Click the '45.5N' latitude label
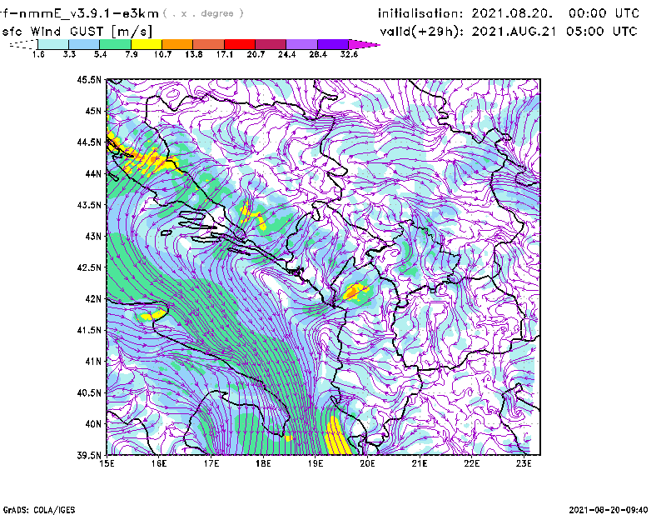The width and height of the screenshot is (666, 515). coord(89,79)
